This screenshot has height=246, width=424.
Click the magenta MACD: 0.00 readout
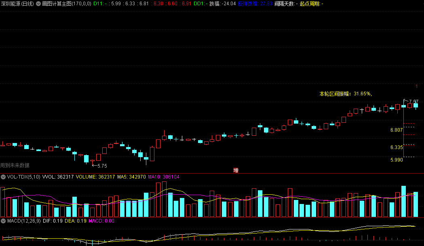point(101,221)
